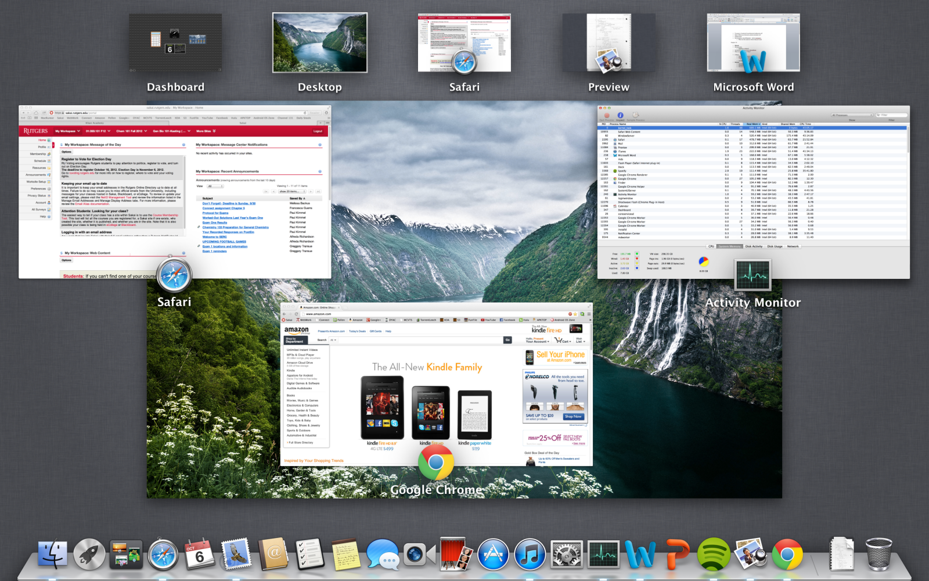Open yellow Notes pad in Dock
929x581 pixels.
point(346,554)
